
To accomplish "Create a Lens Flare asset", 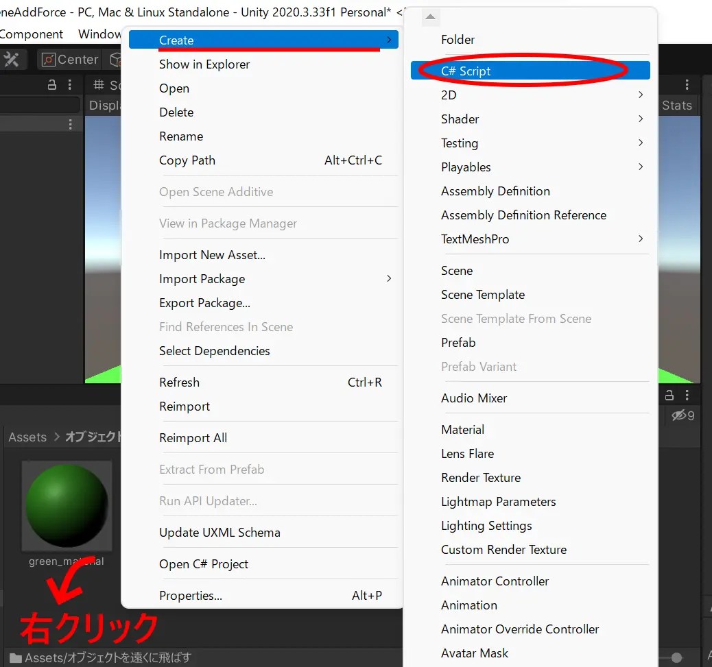I will (x=530, y=454).
